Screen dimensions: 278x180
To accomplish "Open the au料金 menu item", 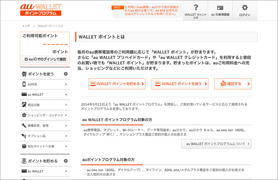I will (45, 84).
